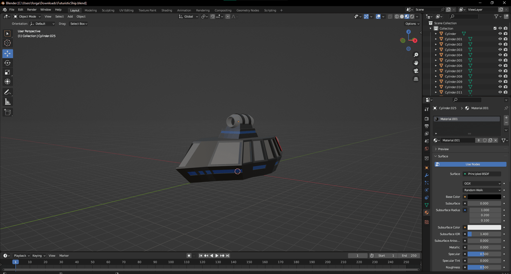Activate the Cursor tool
Viewport: 511px width, 274px height.
coord(7,43)
